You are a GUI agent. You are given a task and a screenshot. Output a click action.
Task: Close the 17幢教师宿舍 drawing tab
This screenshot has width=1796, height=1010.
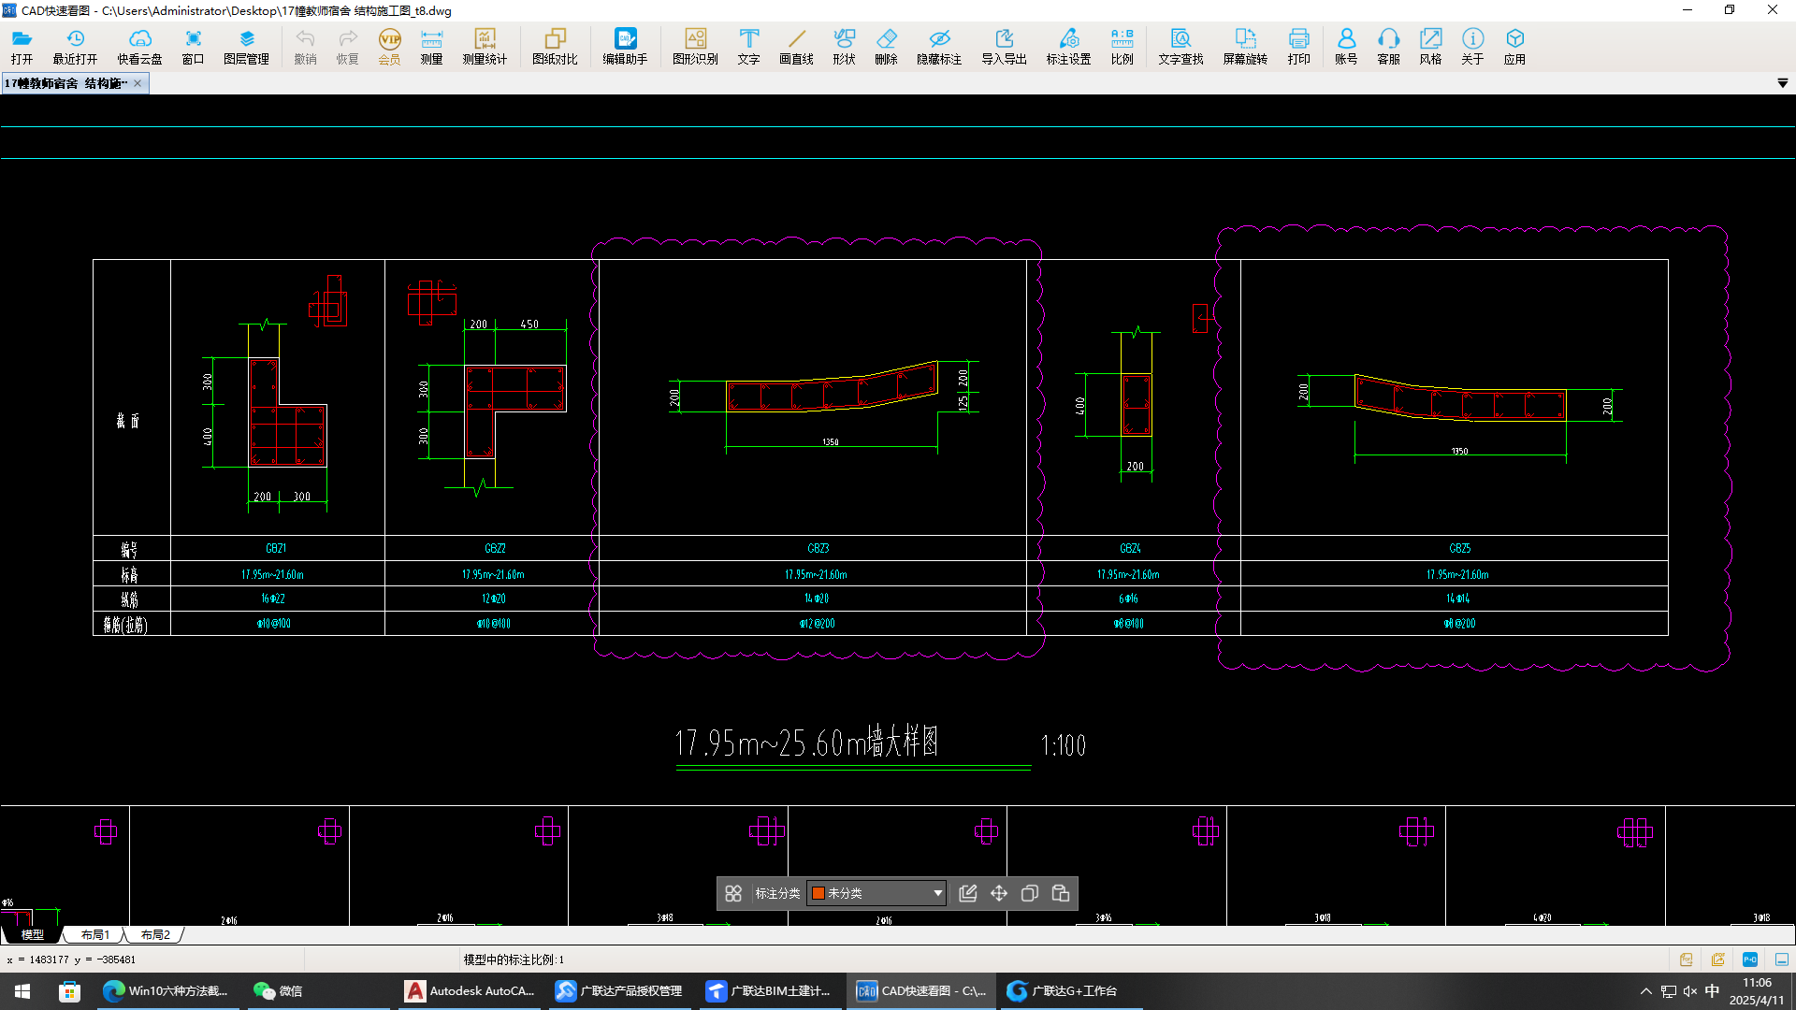coord(138,83)
